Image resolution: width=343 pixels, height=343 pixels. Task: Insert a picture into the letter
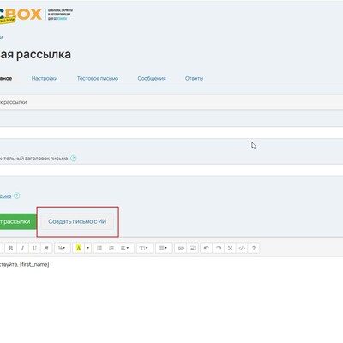[192, 248]
